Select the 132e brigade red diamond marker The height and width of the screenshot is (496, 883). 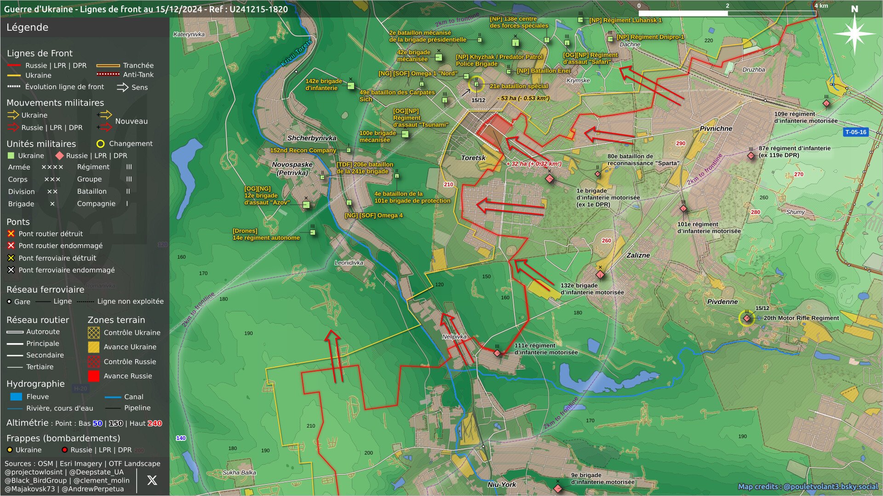tap(600, 275)
